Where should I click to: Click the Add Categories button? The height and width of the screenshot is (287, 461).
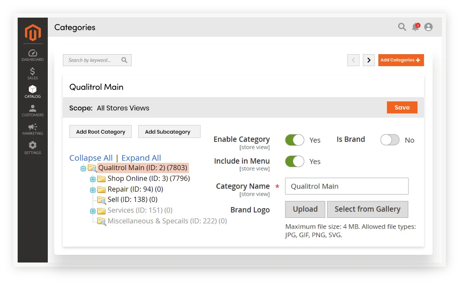pyautogui.click(x=401, y=60)
